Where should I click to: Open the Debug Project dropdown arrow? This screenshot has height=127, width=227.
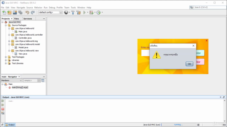pos(95,12)
